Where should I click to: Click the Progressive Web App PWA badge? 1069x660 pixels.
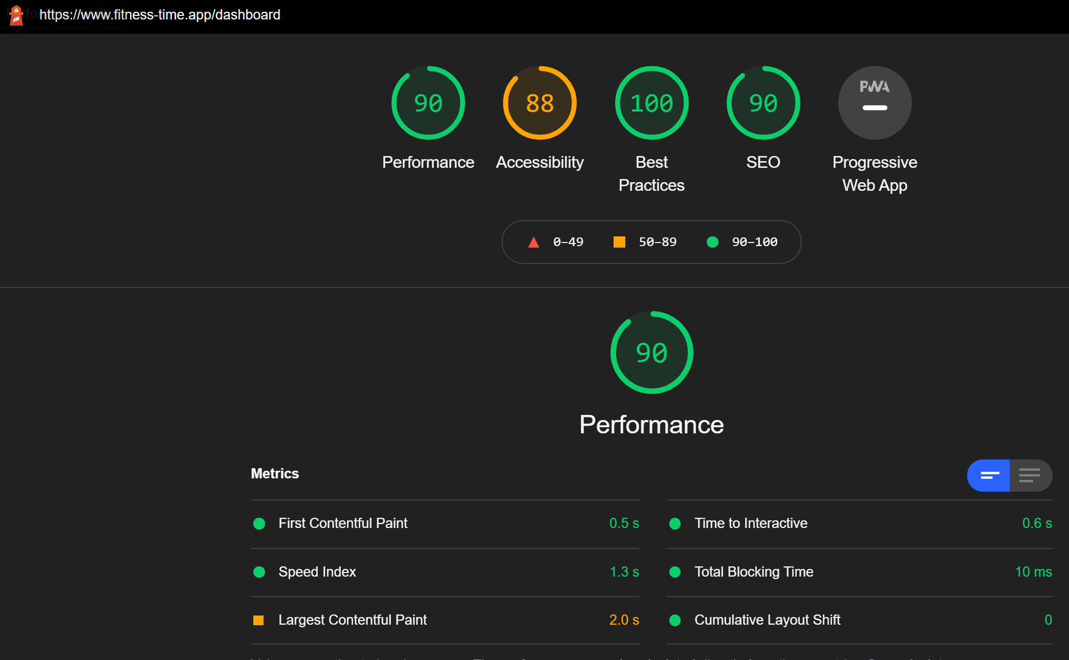[875, 103]
